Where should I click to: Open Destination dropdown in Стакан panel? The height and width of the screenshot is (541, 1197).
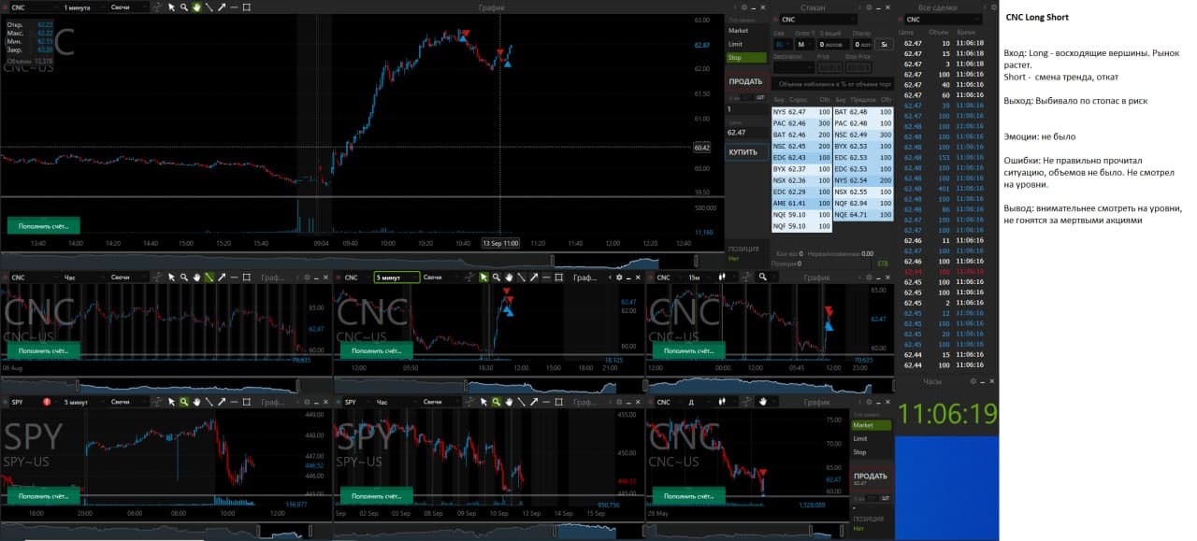point(794,67)
